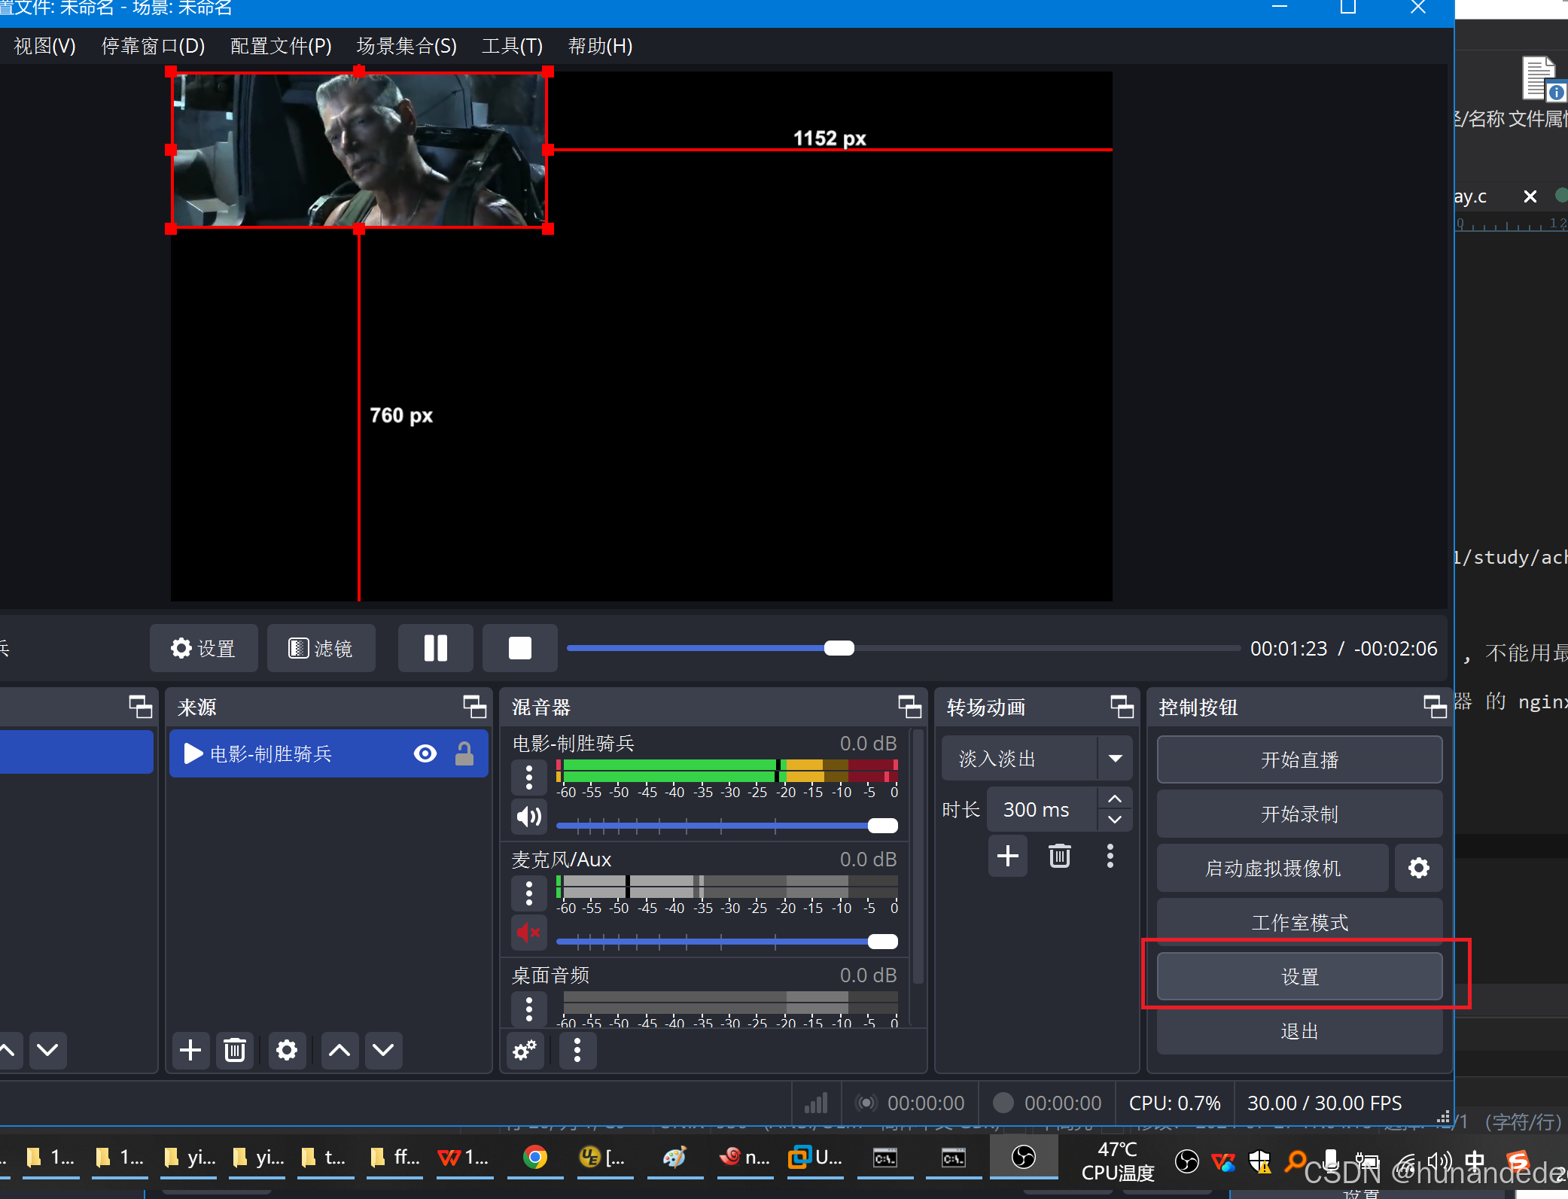Open virtual camera settings gear

pos(1419,869)
